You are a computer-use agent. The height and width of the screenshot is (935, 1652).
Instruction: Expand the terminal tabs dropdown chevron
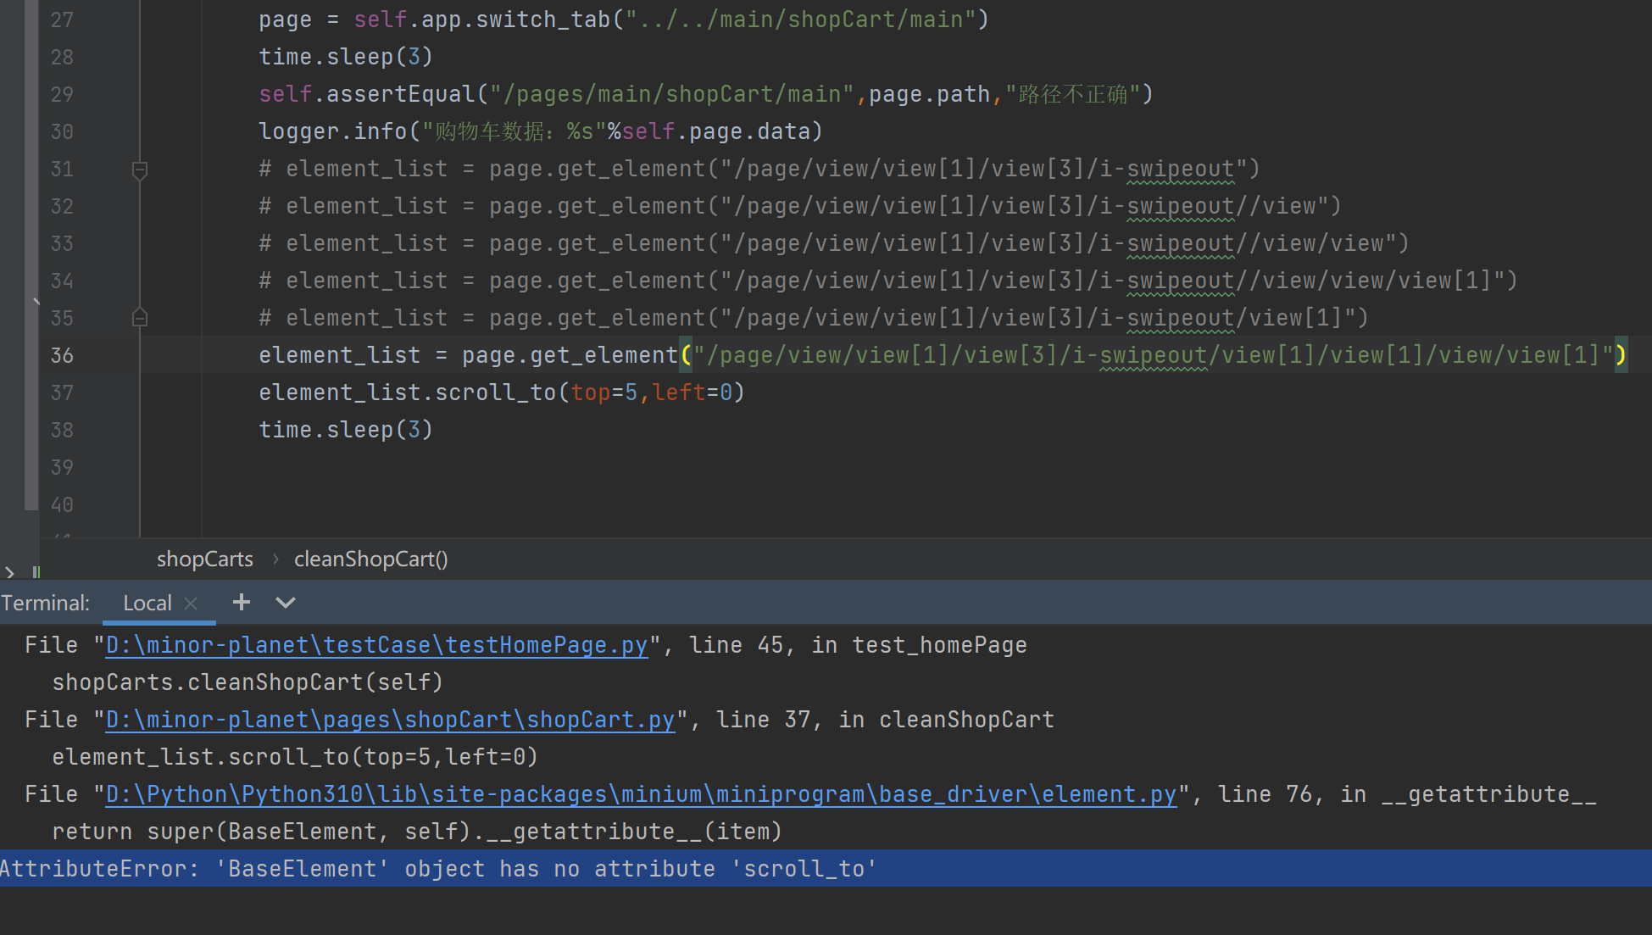[x=286, y=603]
